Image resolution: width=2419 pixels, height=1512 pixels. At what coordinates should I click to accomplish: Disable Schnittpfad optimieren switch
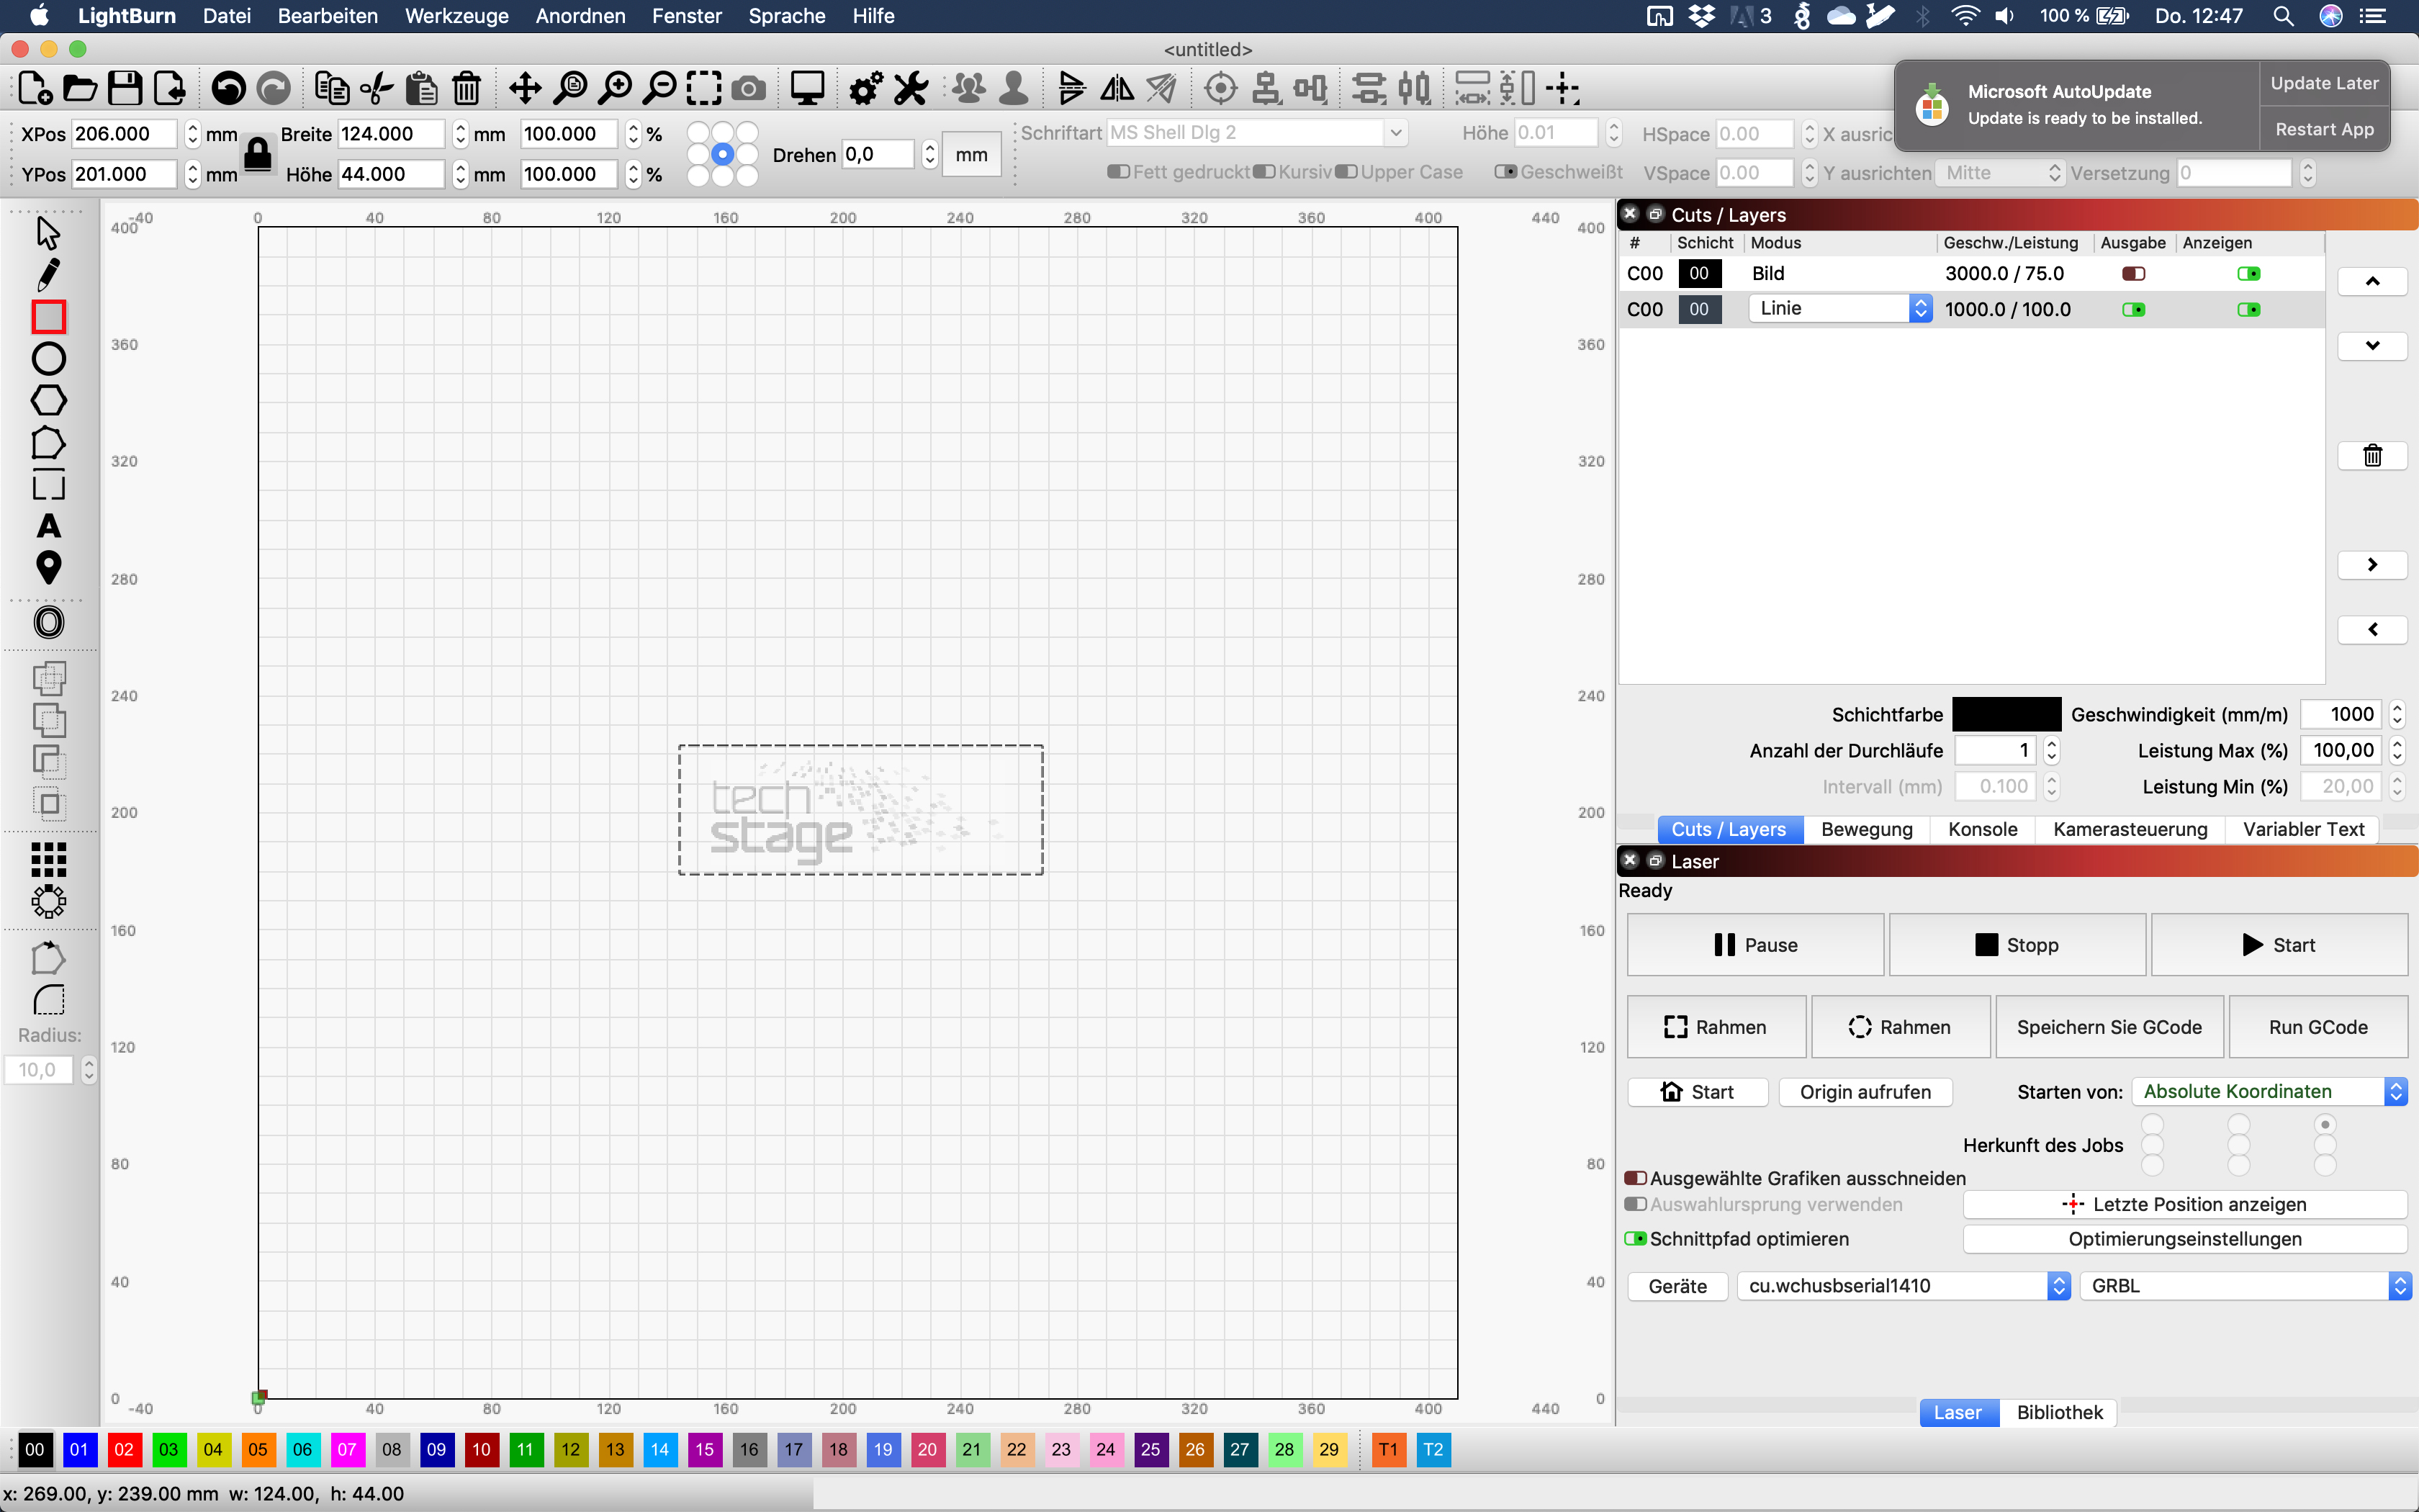1635,1239
